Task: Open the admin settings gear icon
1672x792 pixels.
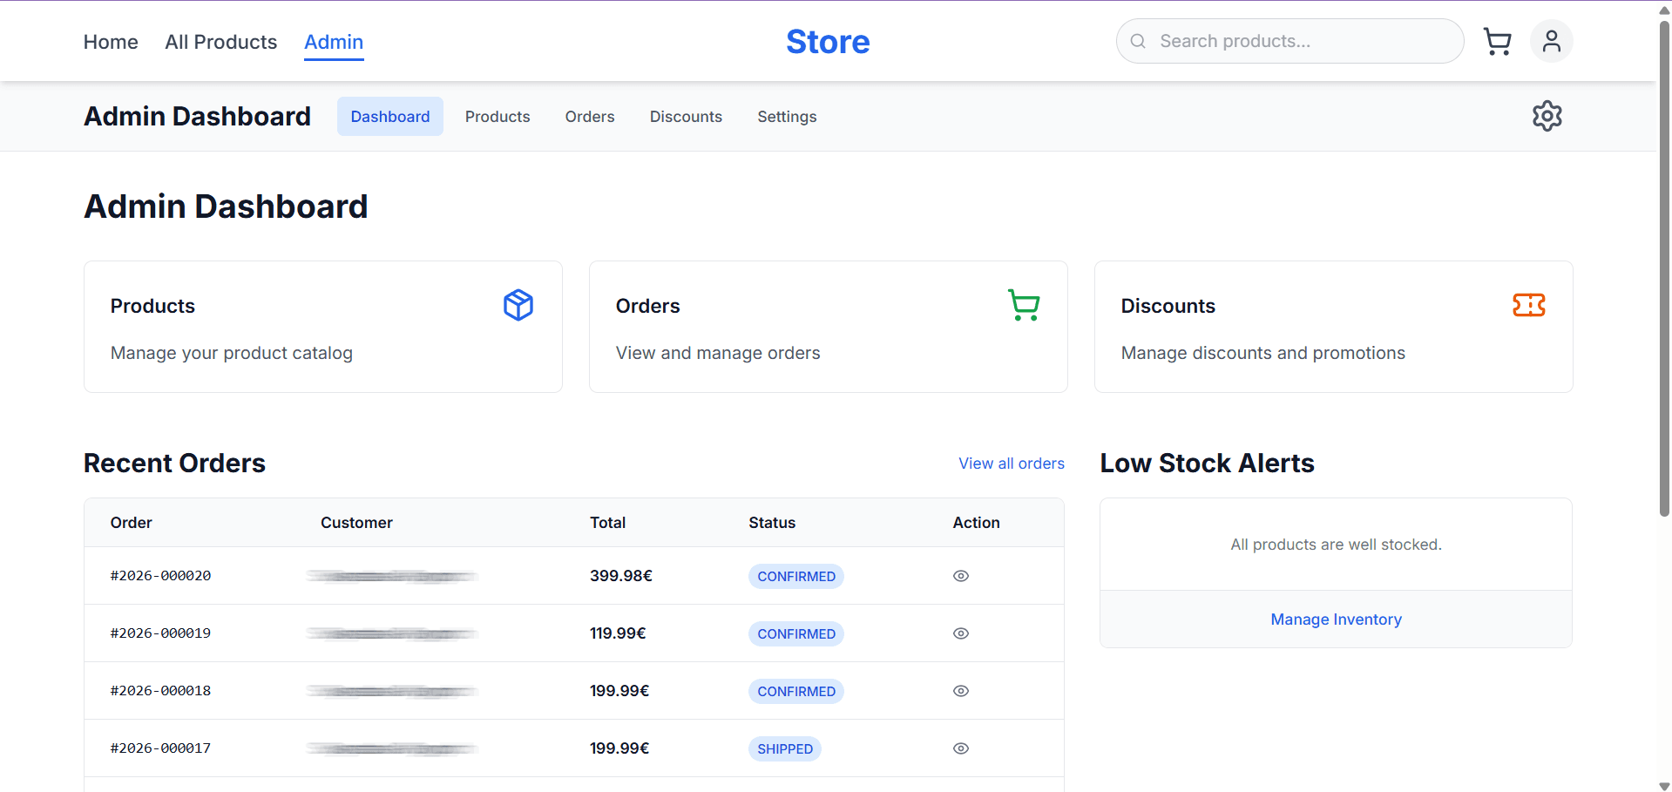Action: click(1547, 116)
